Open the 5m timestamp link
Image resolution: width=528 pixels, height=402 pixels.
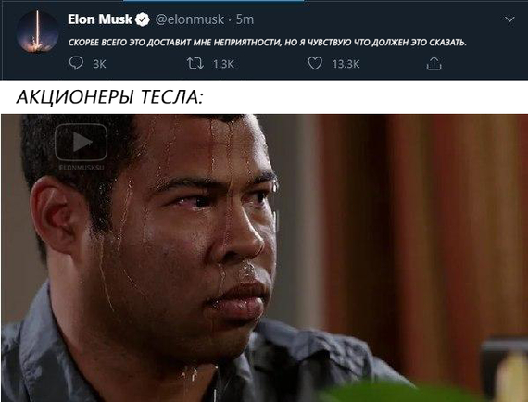(x=245, y=19)
